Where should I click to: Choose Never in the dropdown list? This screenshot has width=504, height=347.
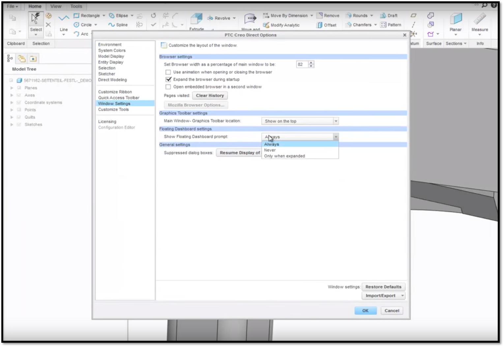[300, 150]
